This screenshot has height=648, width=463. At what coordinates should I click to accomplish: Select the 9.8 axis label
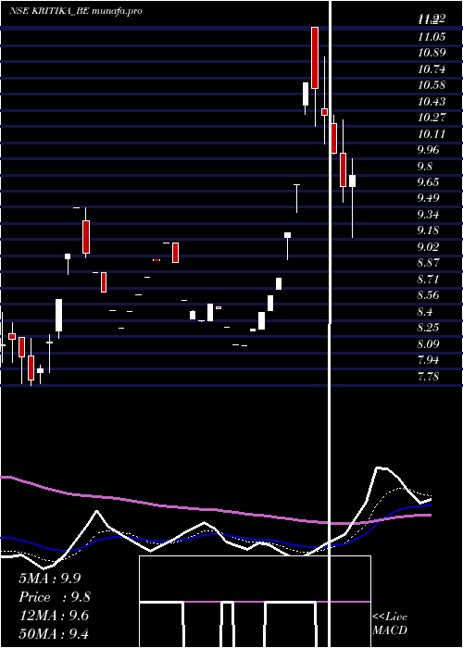point(425,166)
